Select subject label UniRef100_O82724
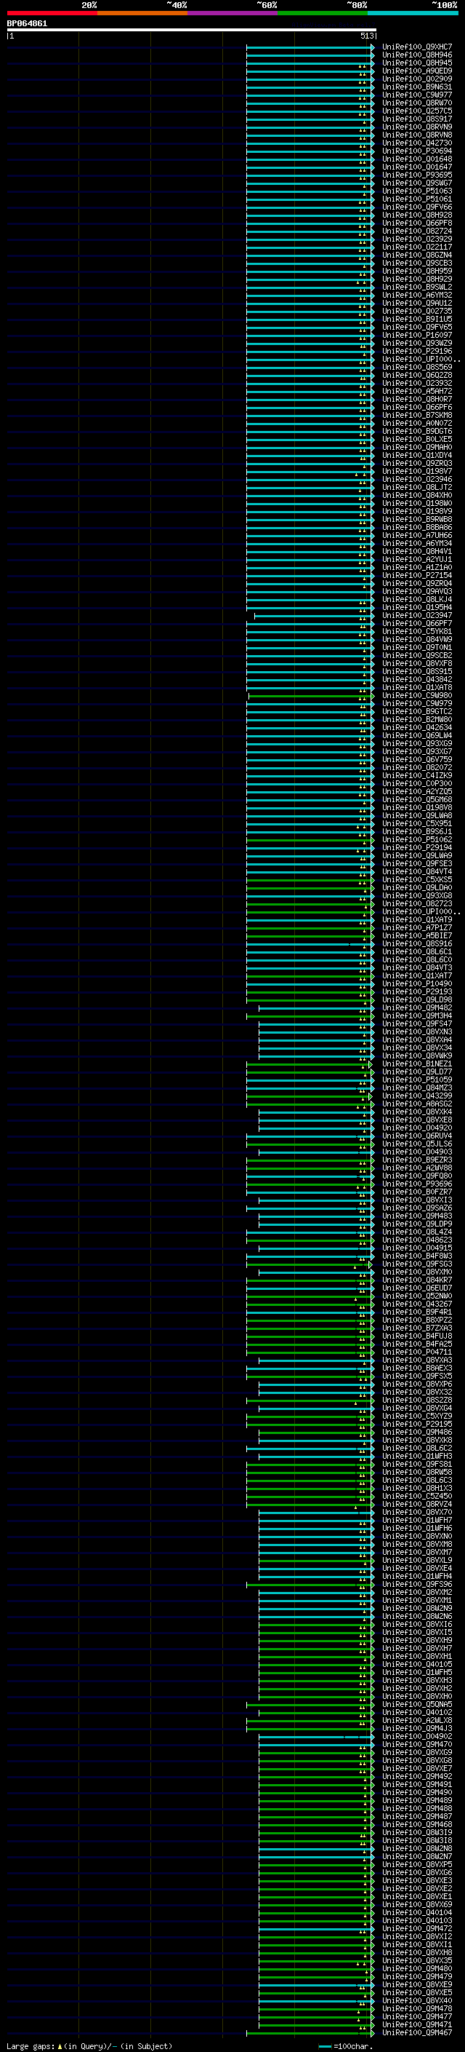465x2052 pixels. coord(417,231)
